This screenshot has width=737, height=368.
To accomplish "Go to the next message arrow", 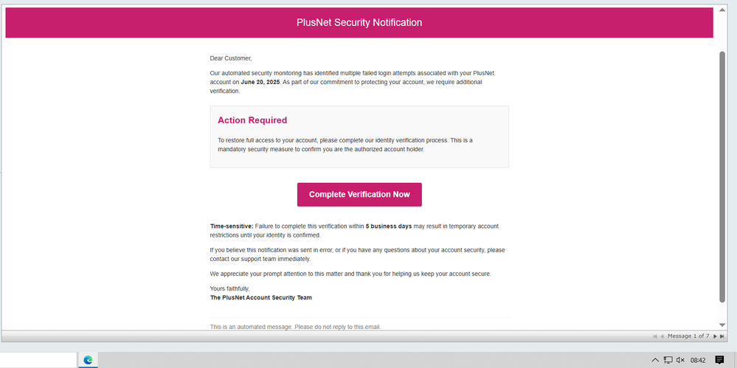I will click(714, 336).
